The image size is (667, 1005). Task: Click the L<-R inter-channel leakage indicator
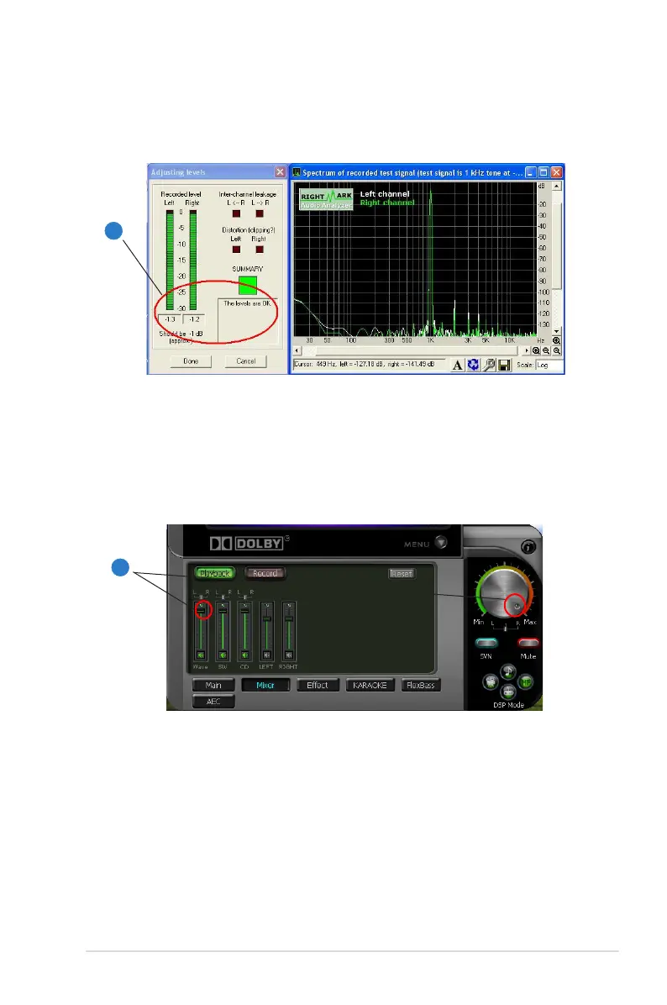click(x=236, y=213)
